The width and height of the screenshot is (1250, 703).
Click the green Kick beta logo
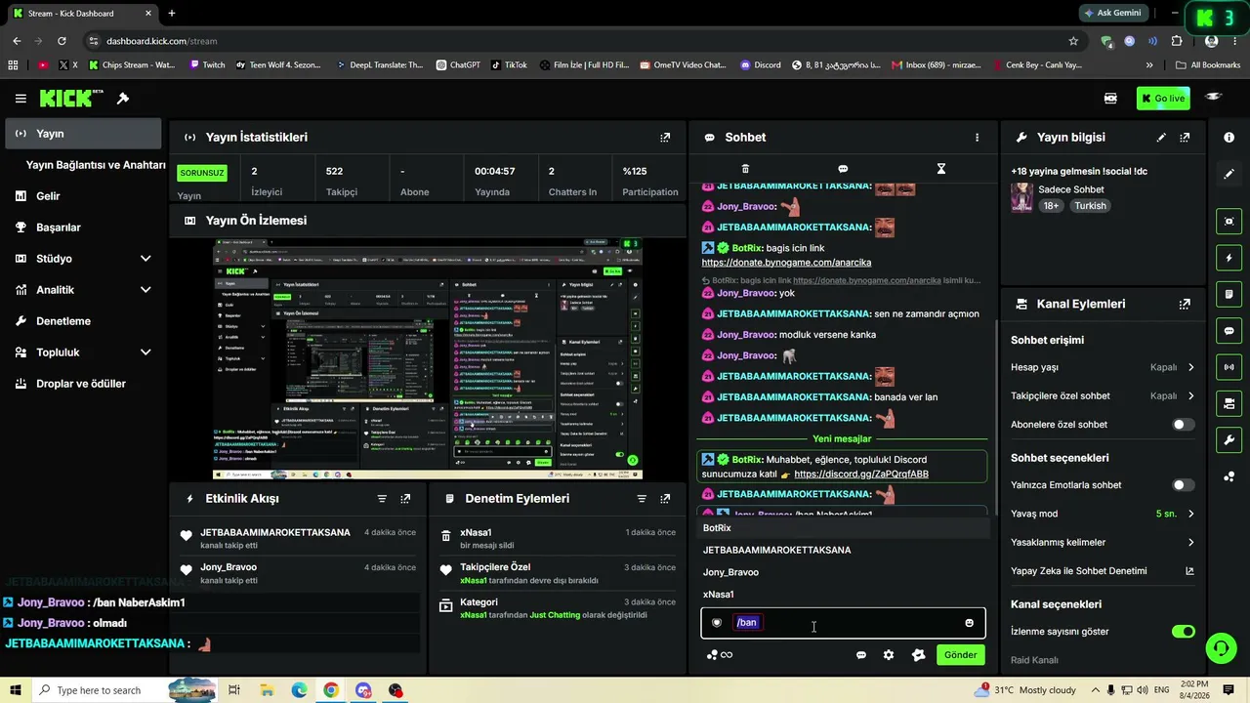[x=71, y=99]
